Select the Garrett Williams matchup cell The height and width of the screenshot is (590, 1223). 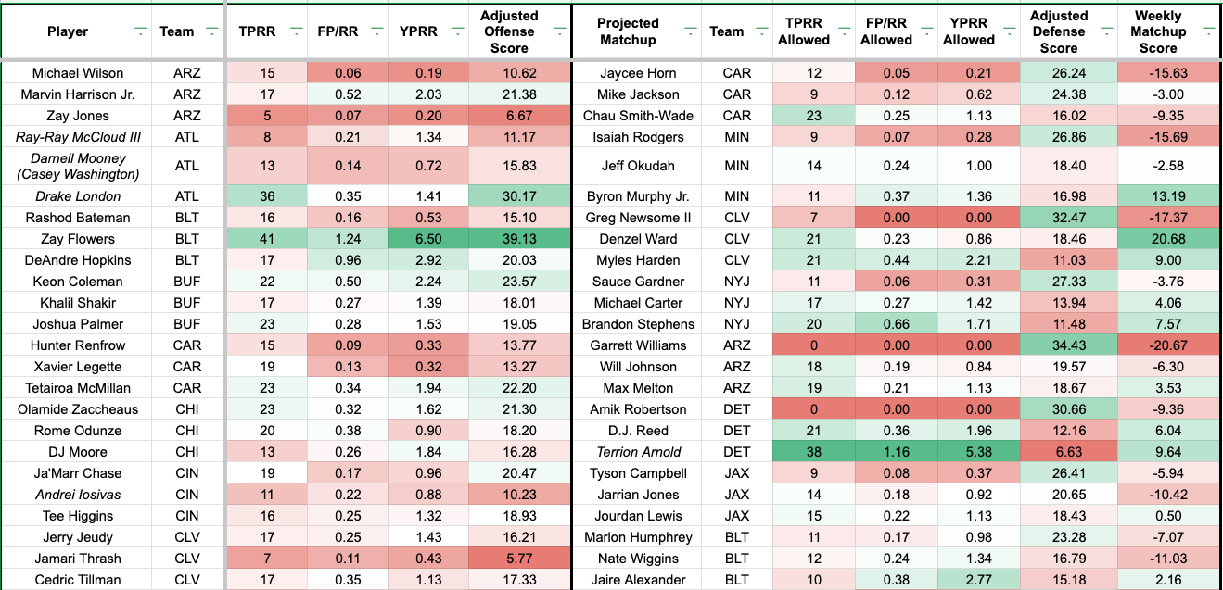(x=638, y=345)
